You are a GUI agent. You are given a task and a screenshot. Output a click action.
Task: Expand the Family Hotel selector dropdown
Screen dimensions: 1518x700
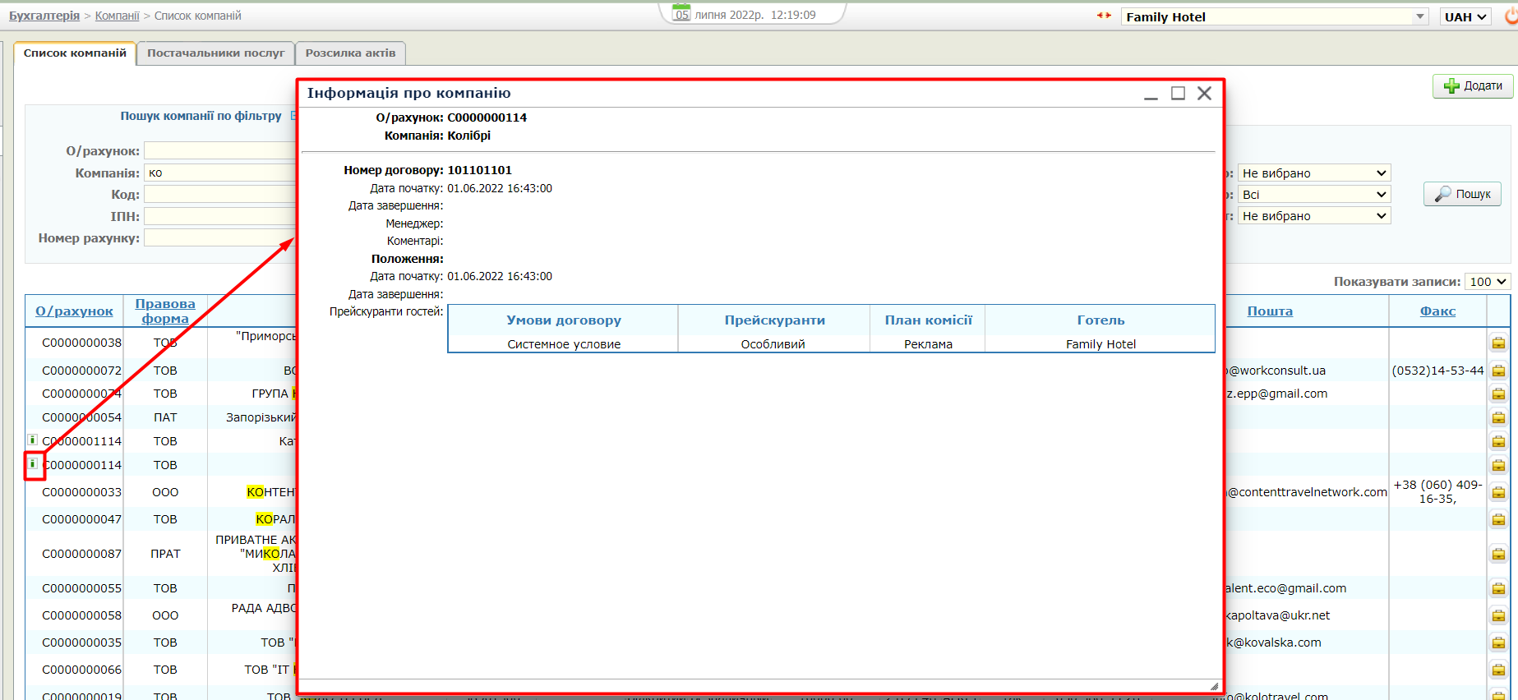click(x=1420, y=16)
